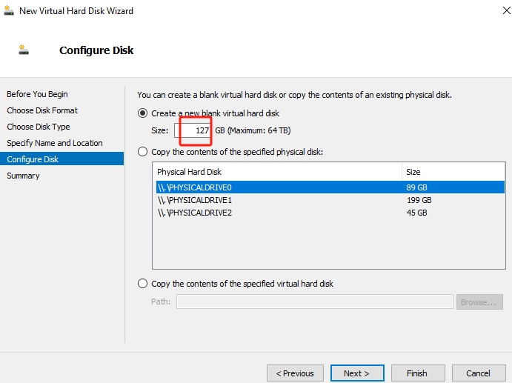The height and width of the screenshot is (383, 512).
Task: Open the Before You Begin step
Action: pyautogui.click(x=37, y=94)
